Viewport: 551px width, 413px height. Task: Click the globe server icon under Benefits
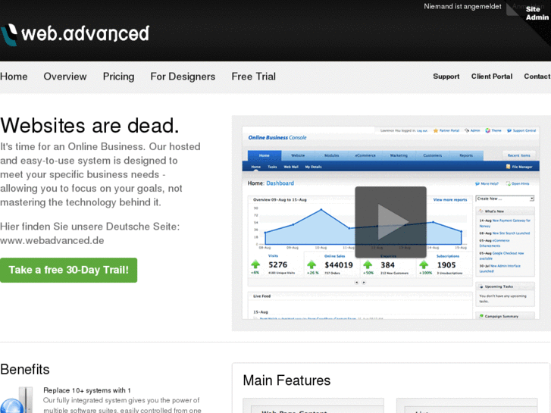point(16,400)
